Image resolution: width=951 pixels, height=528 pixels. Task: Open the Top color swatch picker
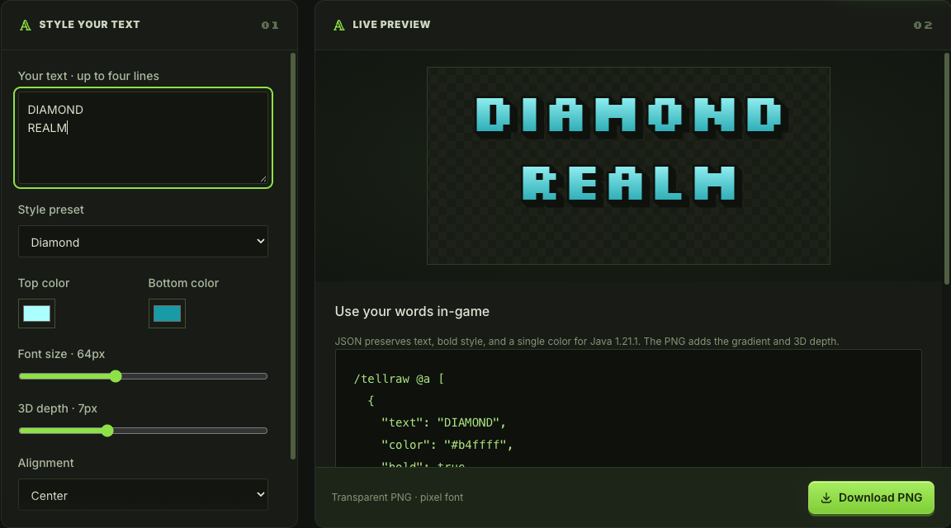click(x=36, y=313)
